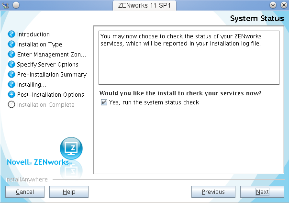
Task: Open the window menu icon in title bar
Action: [x=6, y=5]
